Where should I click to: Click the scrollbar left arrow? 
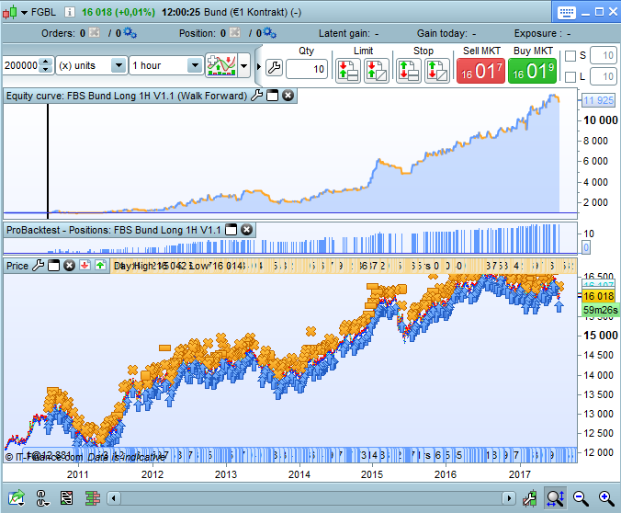click(114, 498)
